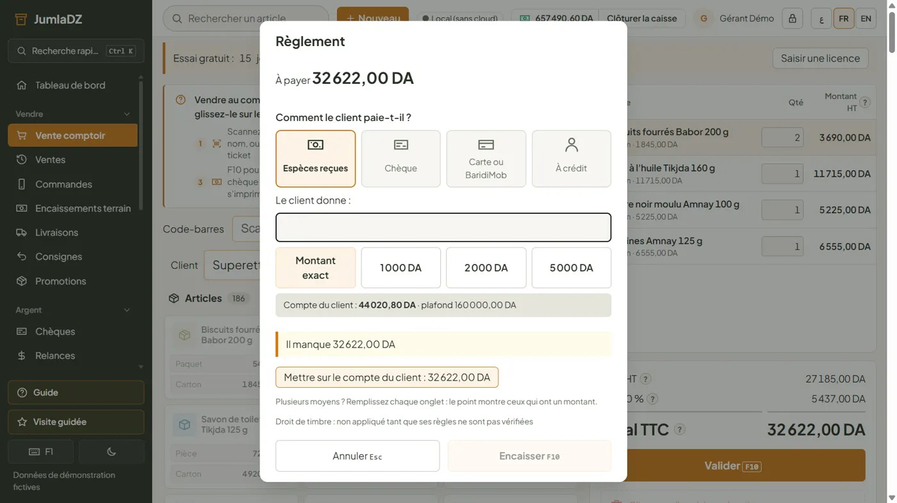897x503 pixels.
Task: Click the star icon of Visite guidée
Action: (22, 422)
